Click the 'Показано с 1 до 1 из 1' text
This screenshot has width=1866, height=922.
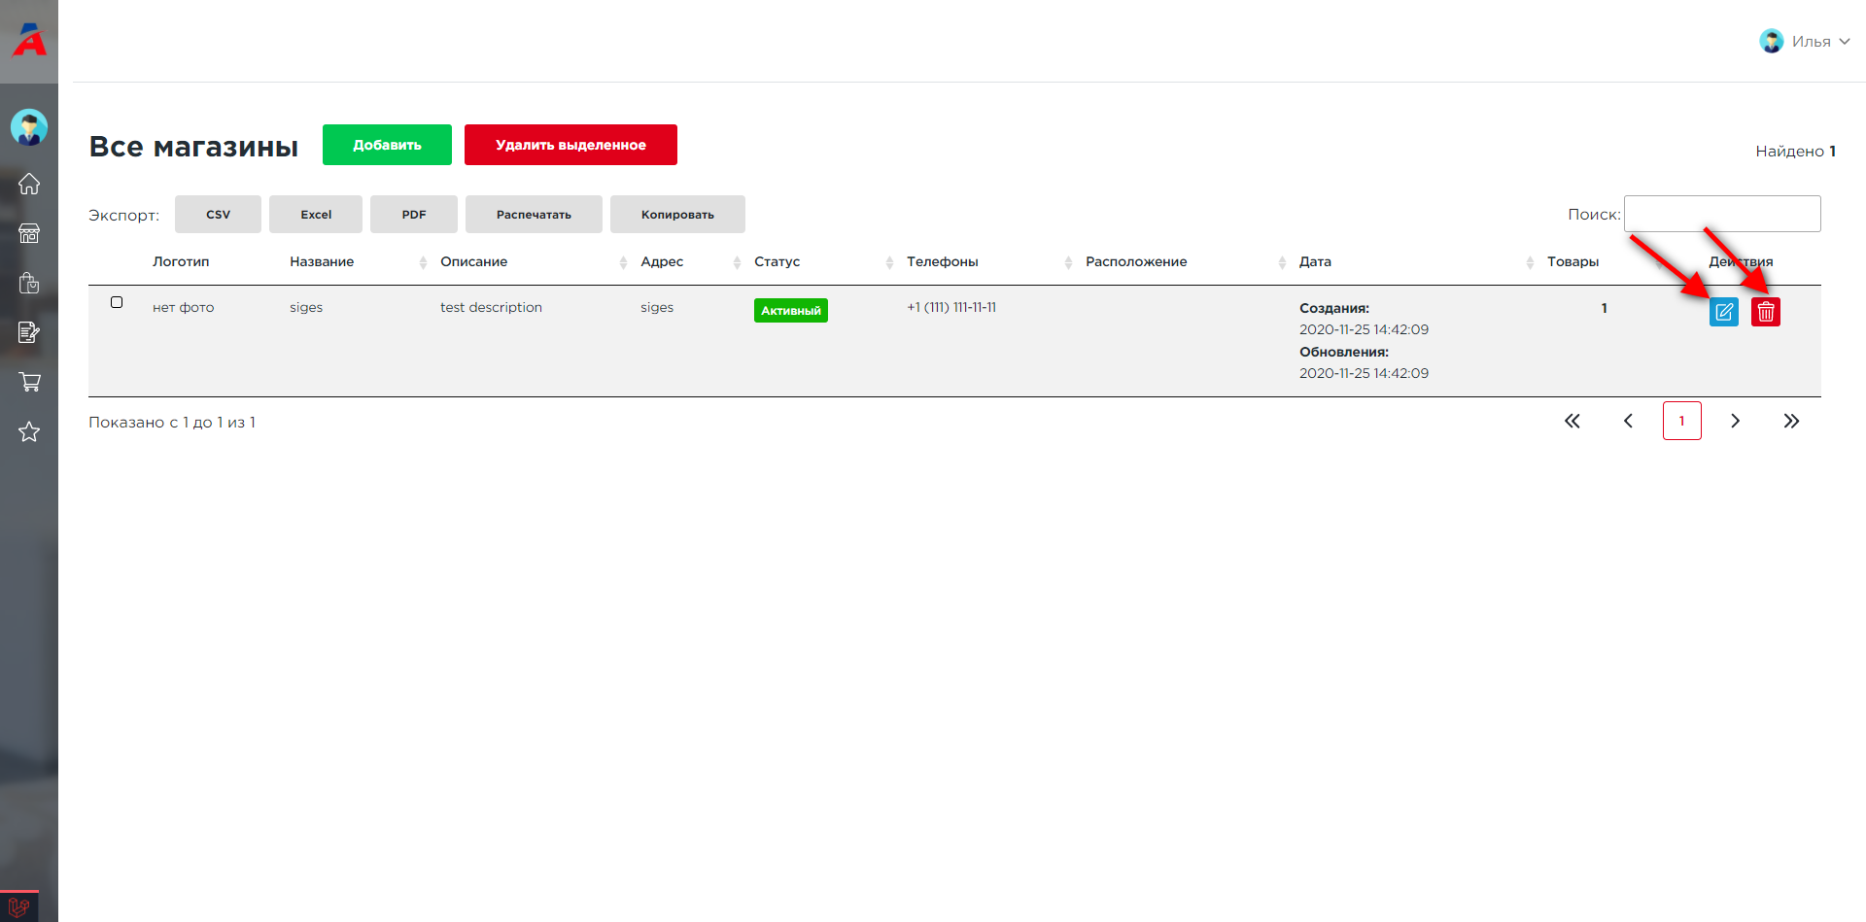tap(172, 422)
